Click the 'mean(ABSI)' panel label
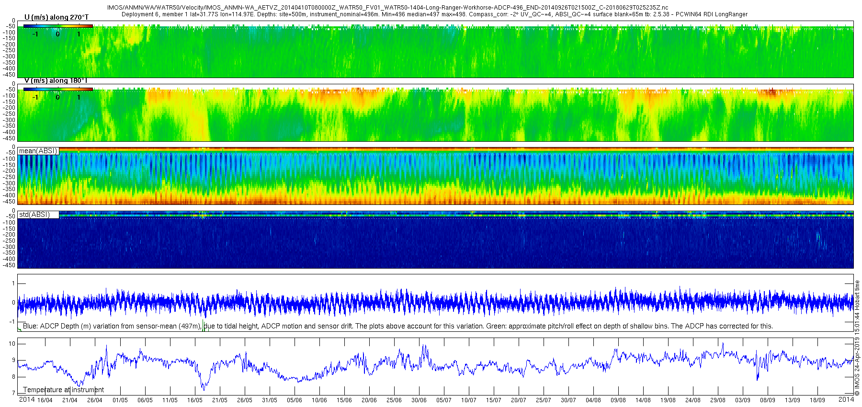Screen dimensions: 862x407 [38, 151]
